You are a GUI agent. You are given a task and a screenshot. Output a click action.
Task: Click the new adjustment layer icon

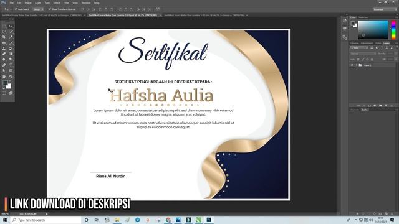click(375, 105)
